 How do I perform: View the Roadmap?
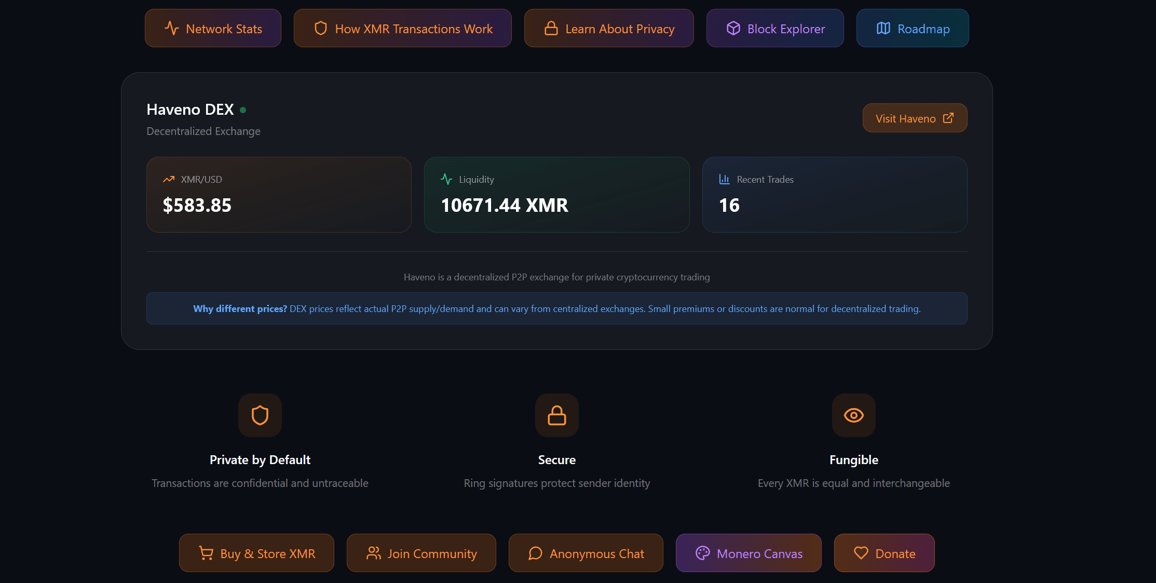click(913, 29)
